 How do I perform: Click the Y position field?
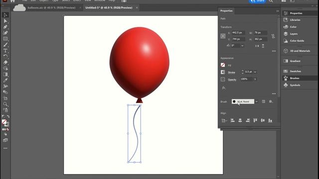click(x=238, y=39)
